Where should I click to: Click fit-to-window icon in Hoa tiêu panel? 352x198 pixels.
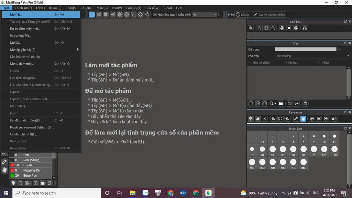click(266, 28)
